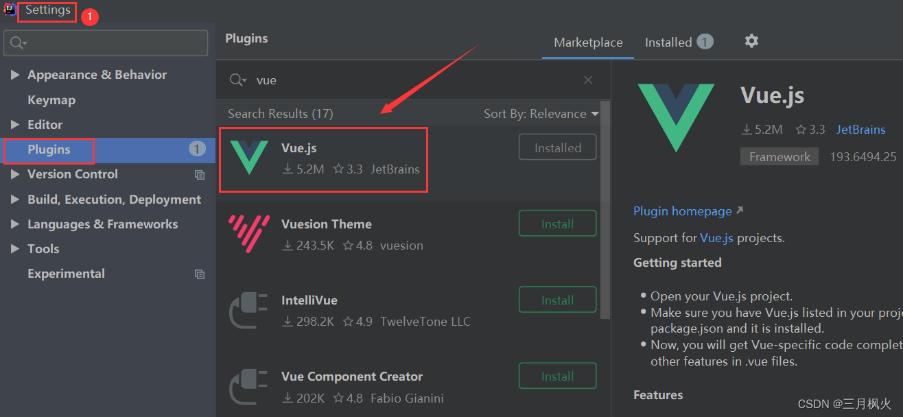Click the settings sidebar search magnifier icon
Viewport: 903px width, 417px height.
coord(18,43)
